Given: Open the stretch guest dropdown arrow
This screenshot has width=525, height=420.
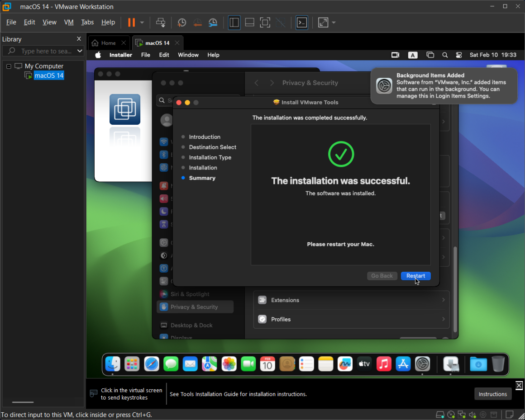Looking at the screenshot, I should [x=334, y=23].
